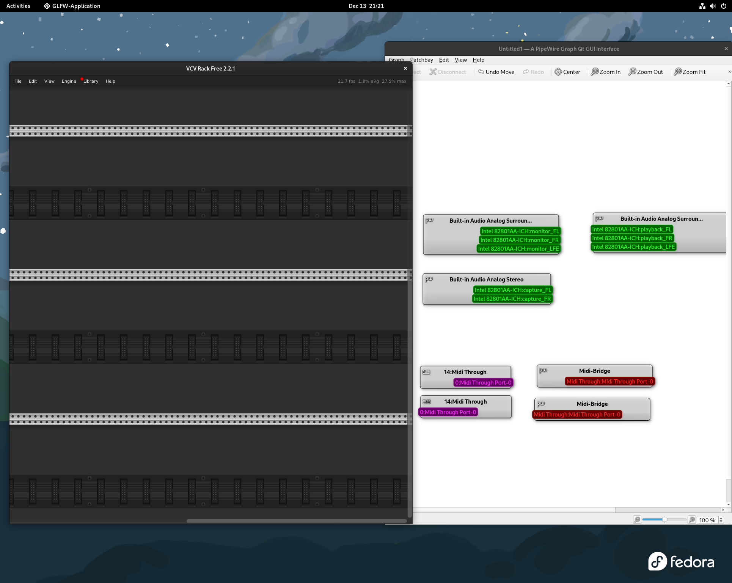Viewport: 732px width, 583px height.
Task: Click the Redo toolbar button in qpwgraph
Action: point(533,72)
